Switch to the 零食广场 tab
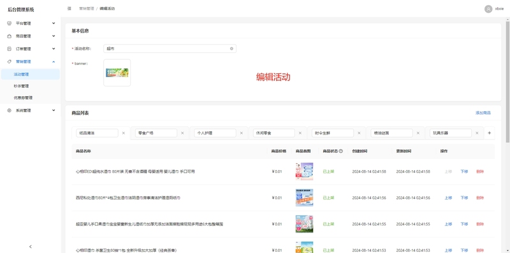510x253 pixels. coord(156,133)
